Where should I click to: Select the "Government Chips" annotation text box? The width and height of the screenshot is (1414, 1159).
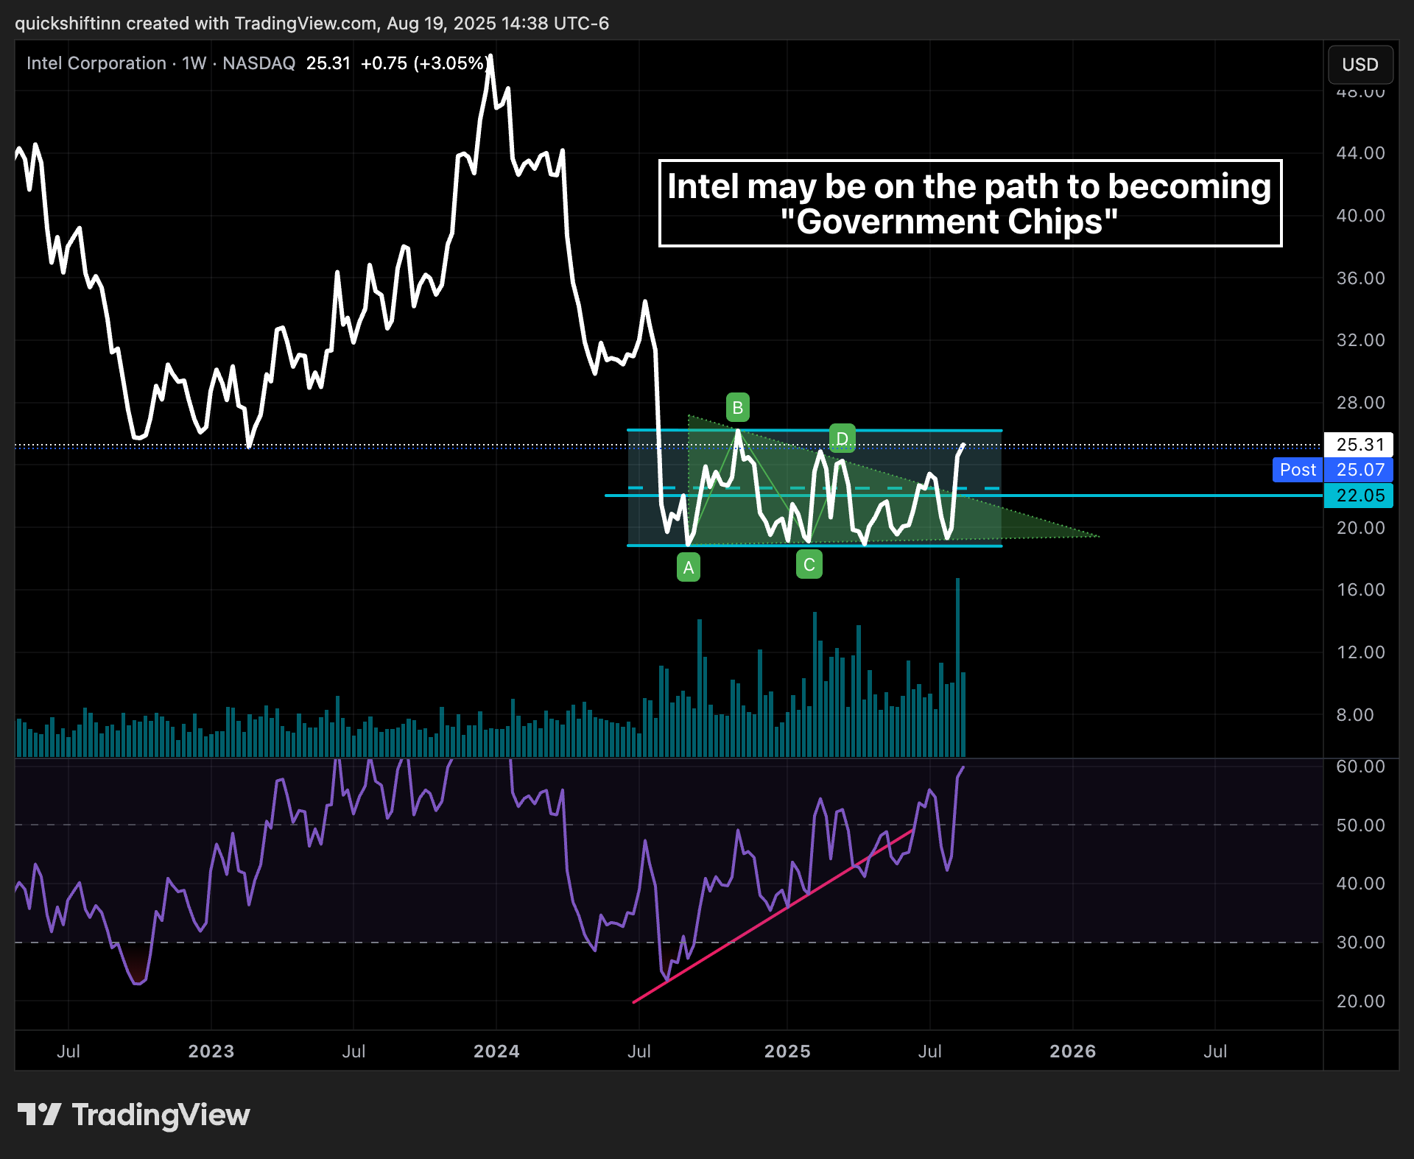(x=970, y=203)
